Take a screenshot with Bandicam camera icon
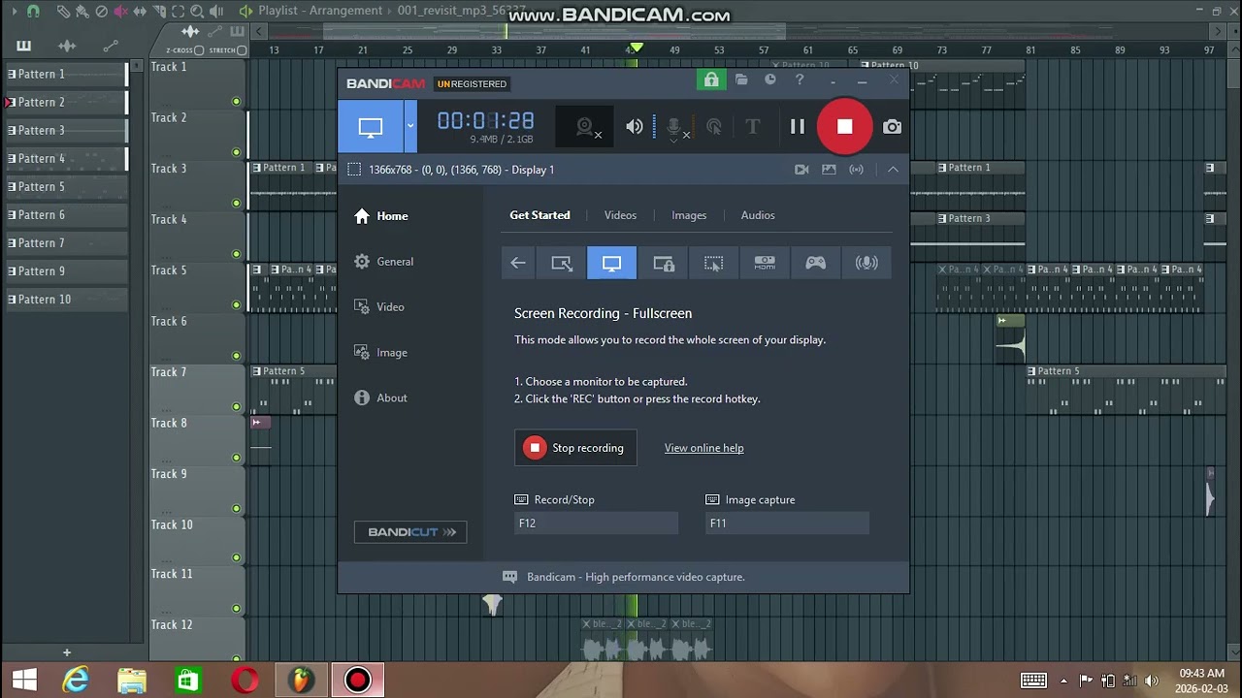The height and width of the screenshot is (698, 1242). pos(892,127)
